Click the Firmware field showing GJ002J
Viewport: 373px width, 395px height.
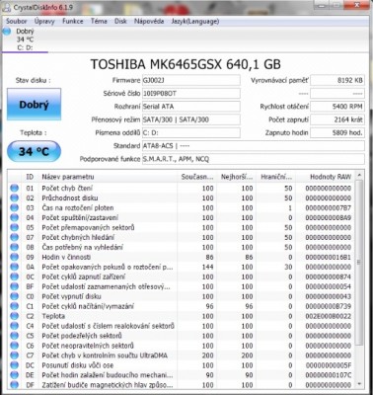click(x=191, y=80)
